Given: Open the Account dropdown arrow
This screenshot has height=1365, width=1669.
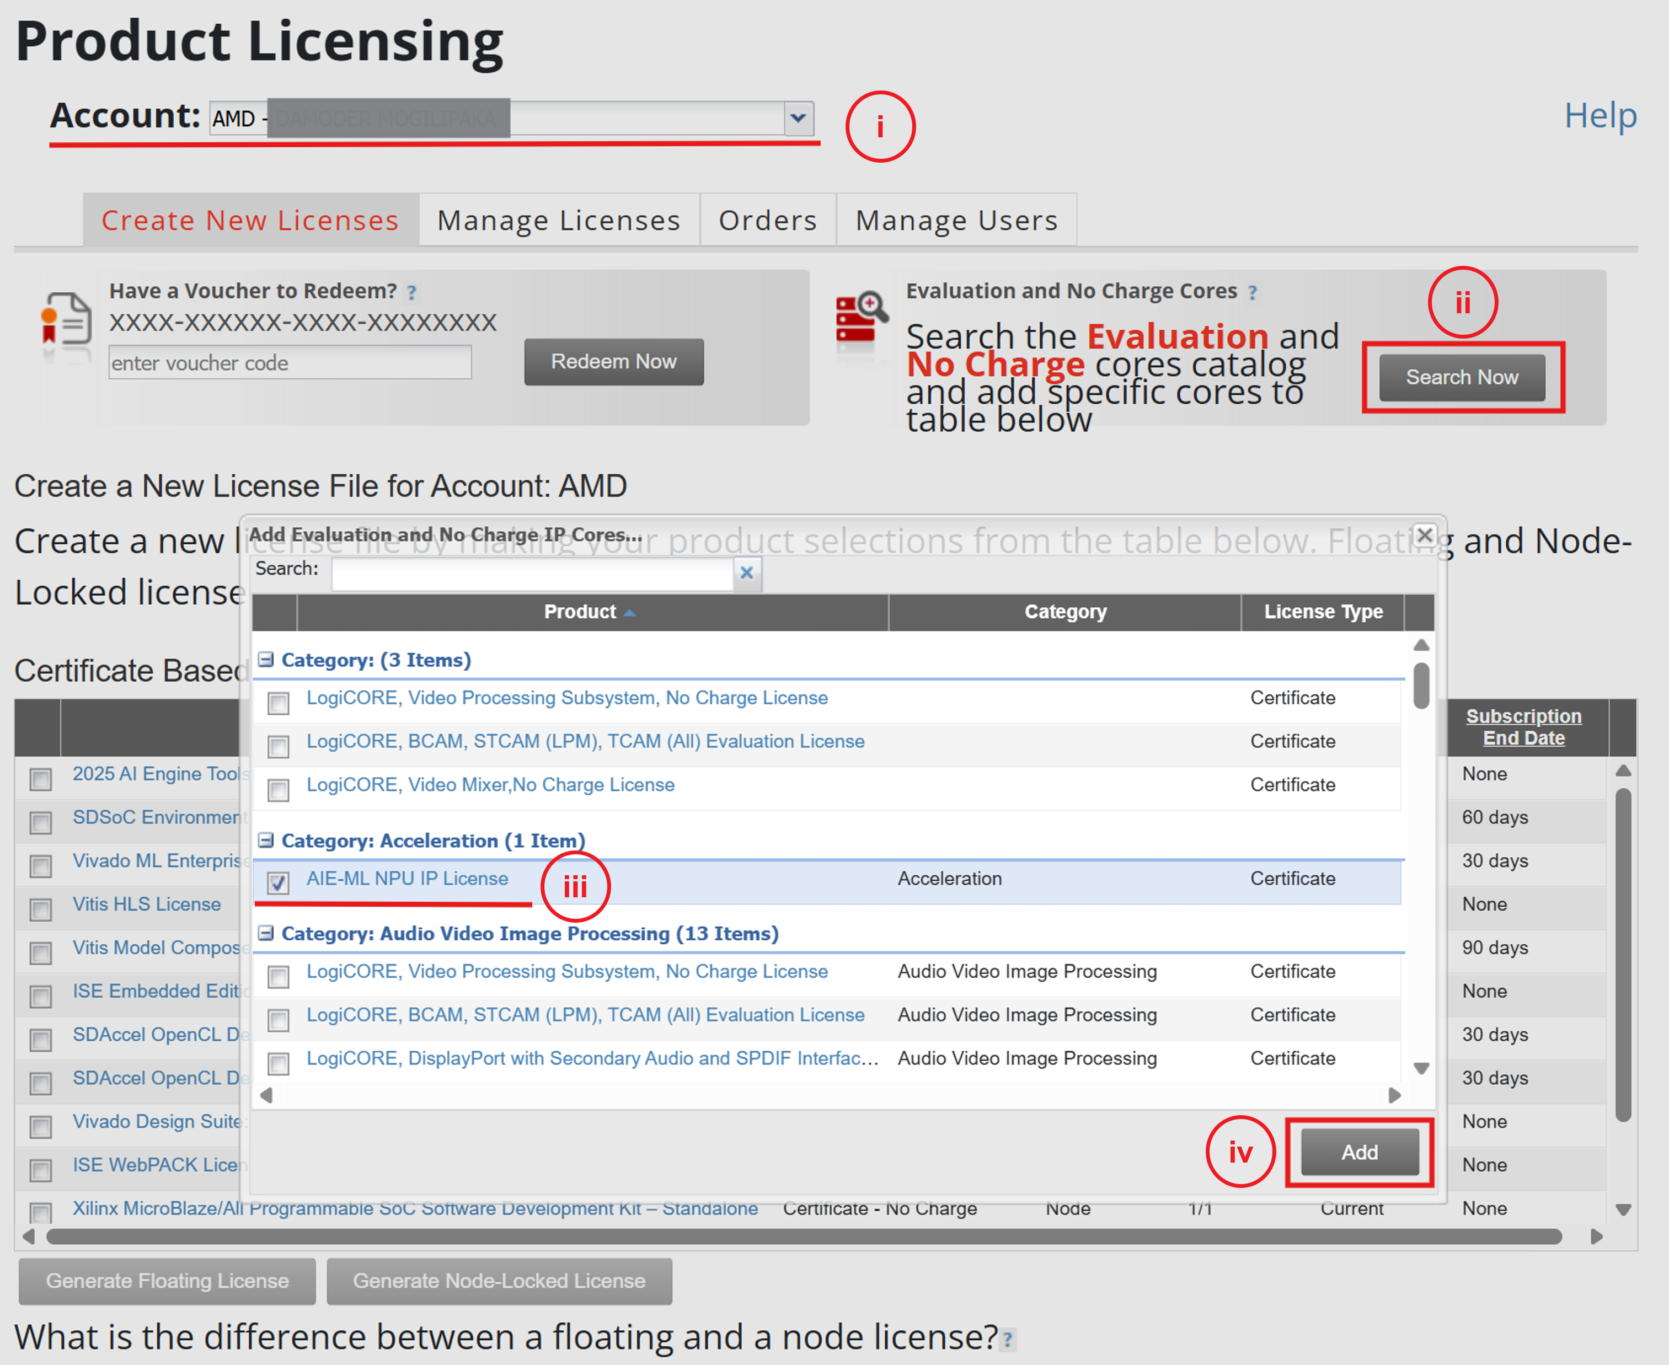Looking at the screenshot, I should click(x=798, y=119).
